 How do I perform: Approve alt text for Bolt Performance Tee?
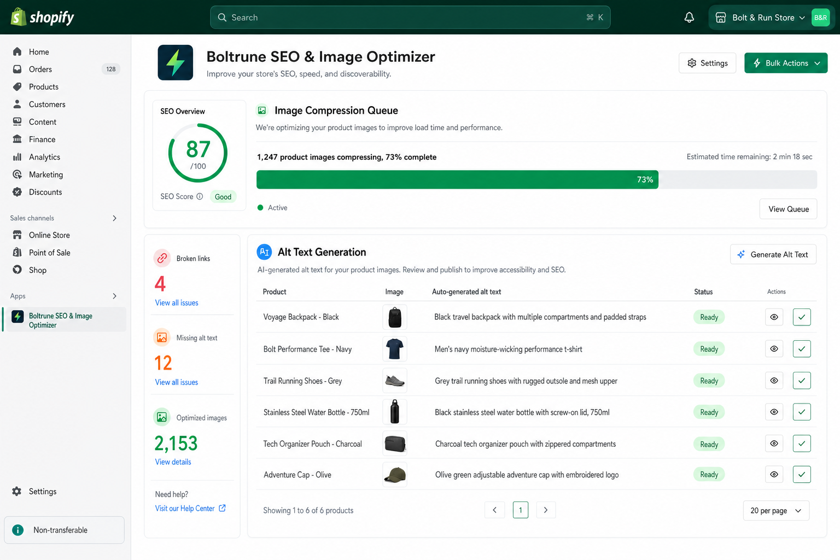(801, 349)
